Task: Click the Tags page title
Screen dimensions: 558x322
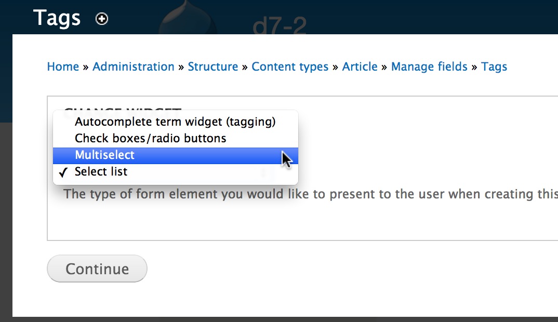Action: (x=57, y=18)
